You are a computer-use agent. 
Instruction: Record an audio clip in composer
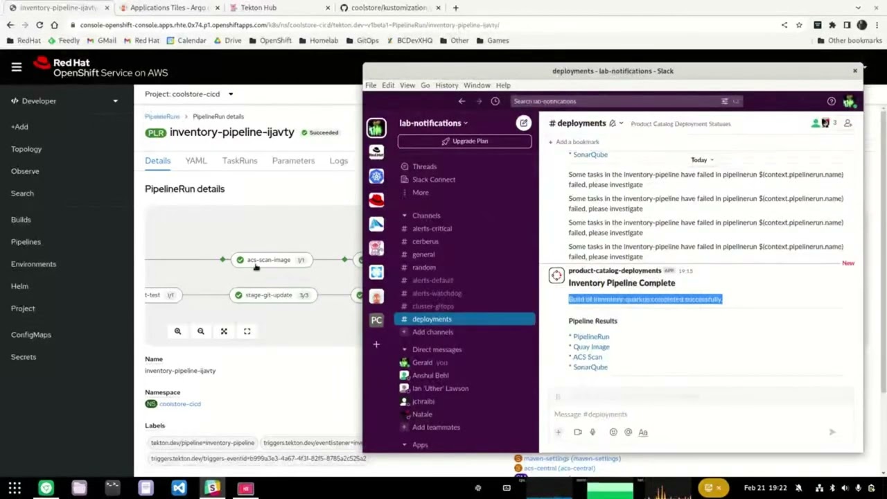pos(592,432)
